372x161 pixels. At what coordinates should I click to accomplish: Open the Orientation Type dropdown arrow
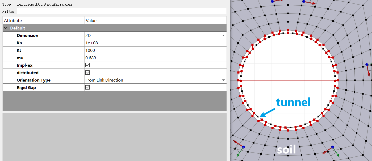tap(223, 80)
